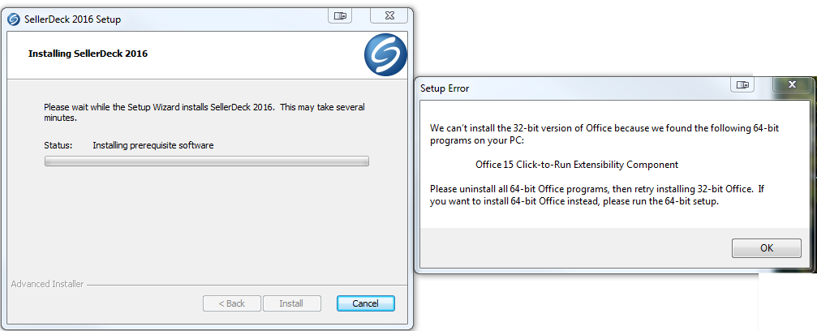Click the "Setup Error" dialog title
Screen dimensions: 817x331
click(445, 88)
